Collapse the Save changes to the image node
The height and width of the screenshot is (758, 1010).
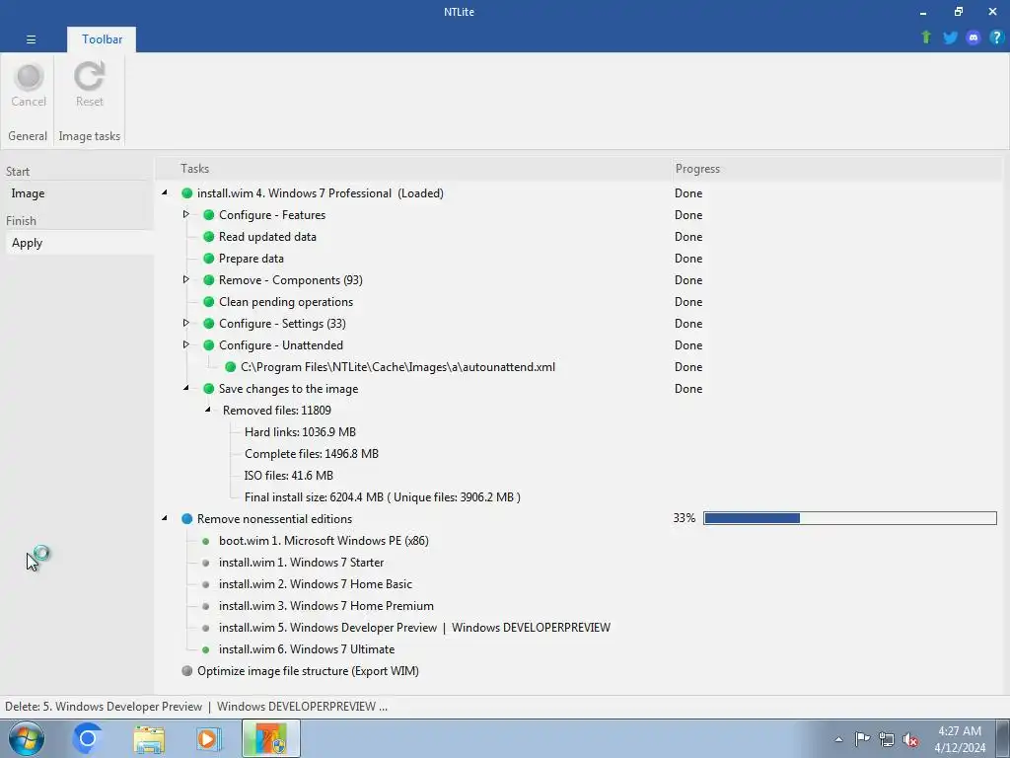[186, 388]
